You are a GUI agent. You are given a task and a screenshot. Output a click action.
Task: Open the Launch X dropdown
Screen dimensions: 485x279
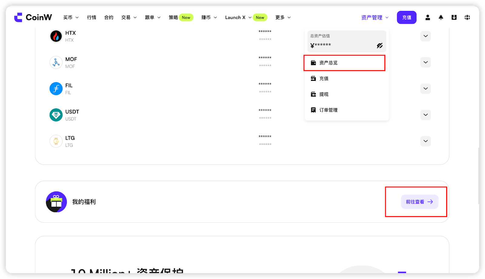(x=238, y=18)
